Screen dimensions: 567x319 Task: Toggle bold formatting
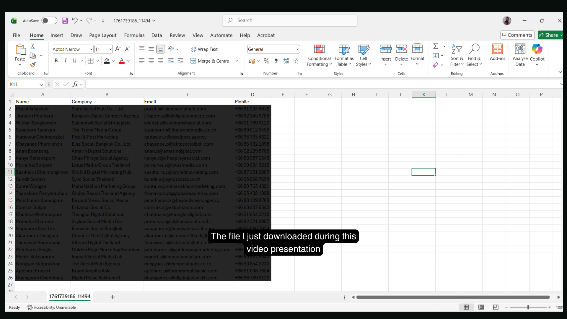point(56,61)
